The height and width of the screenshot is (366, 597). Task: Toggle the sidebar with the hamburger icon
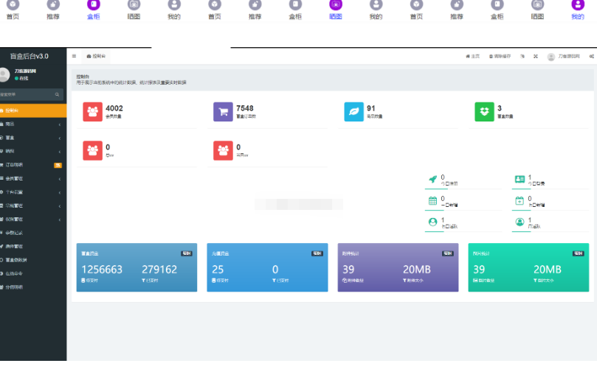tap(74, 56)
